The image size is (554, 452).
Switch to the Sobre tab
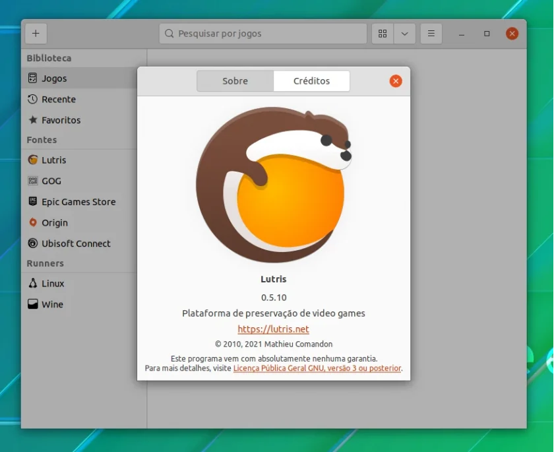(x=235, y=81)
